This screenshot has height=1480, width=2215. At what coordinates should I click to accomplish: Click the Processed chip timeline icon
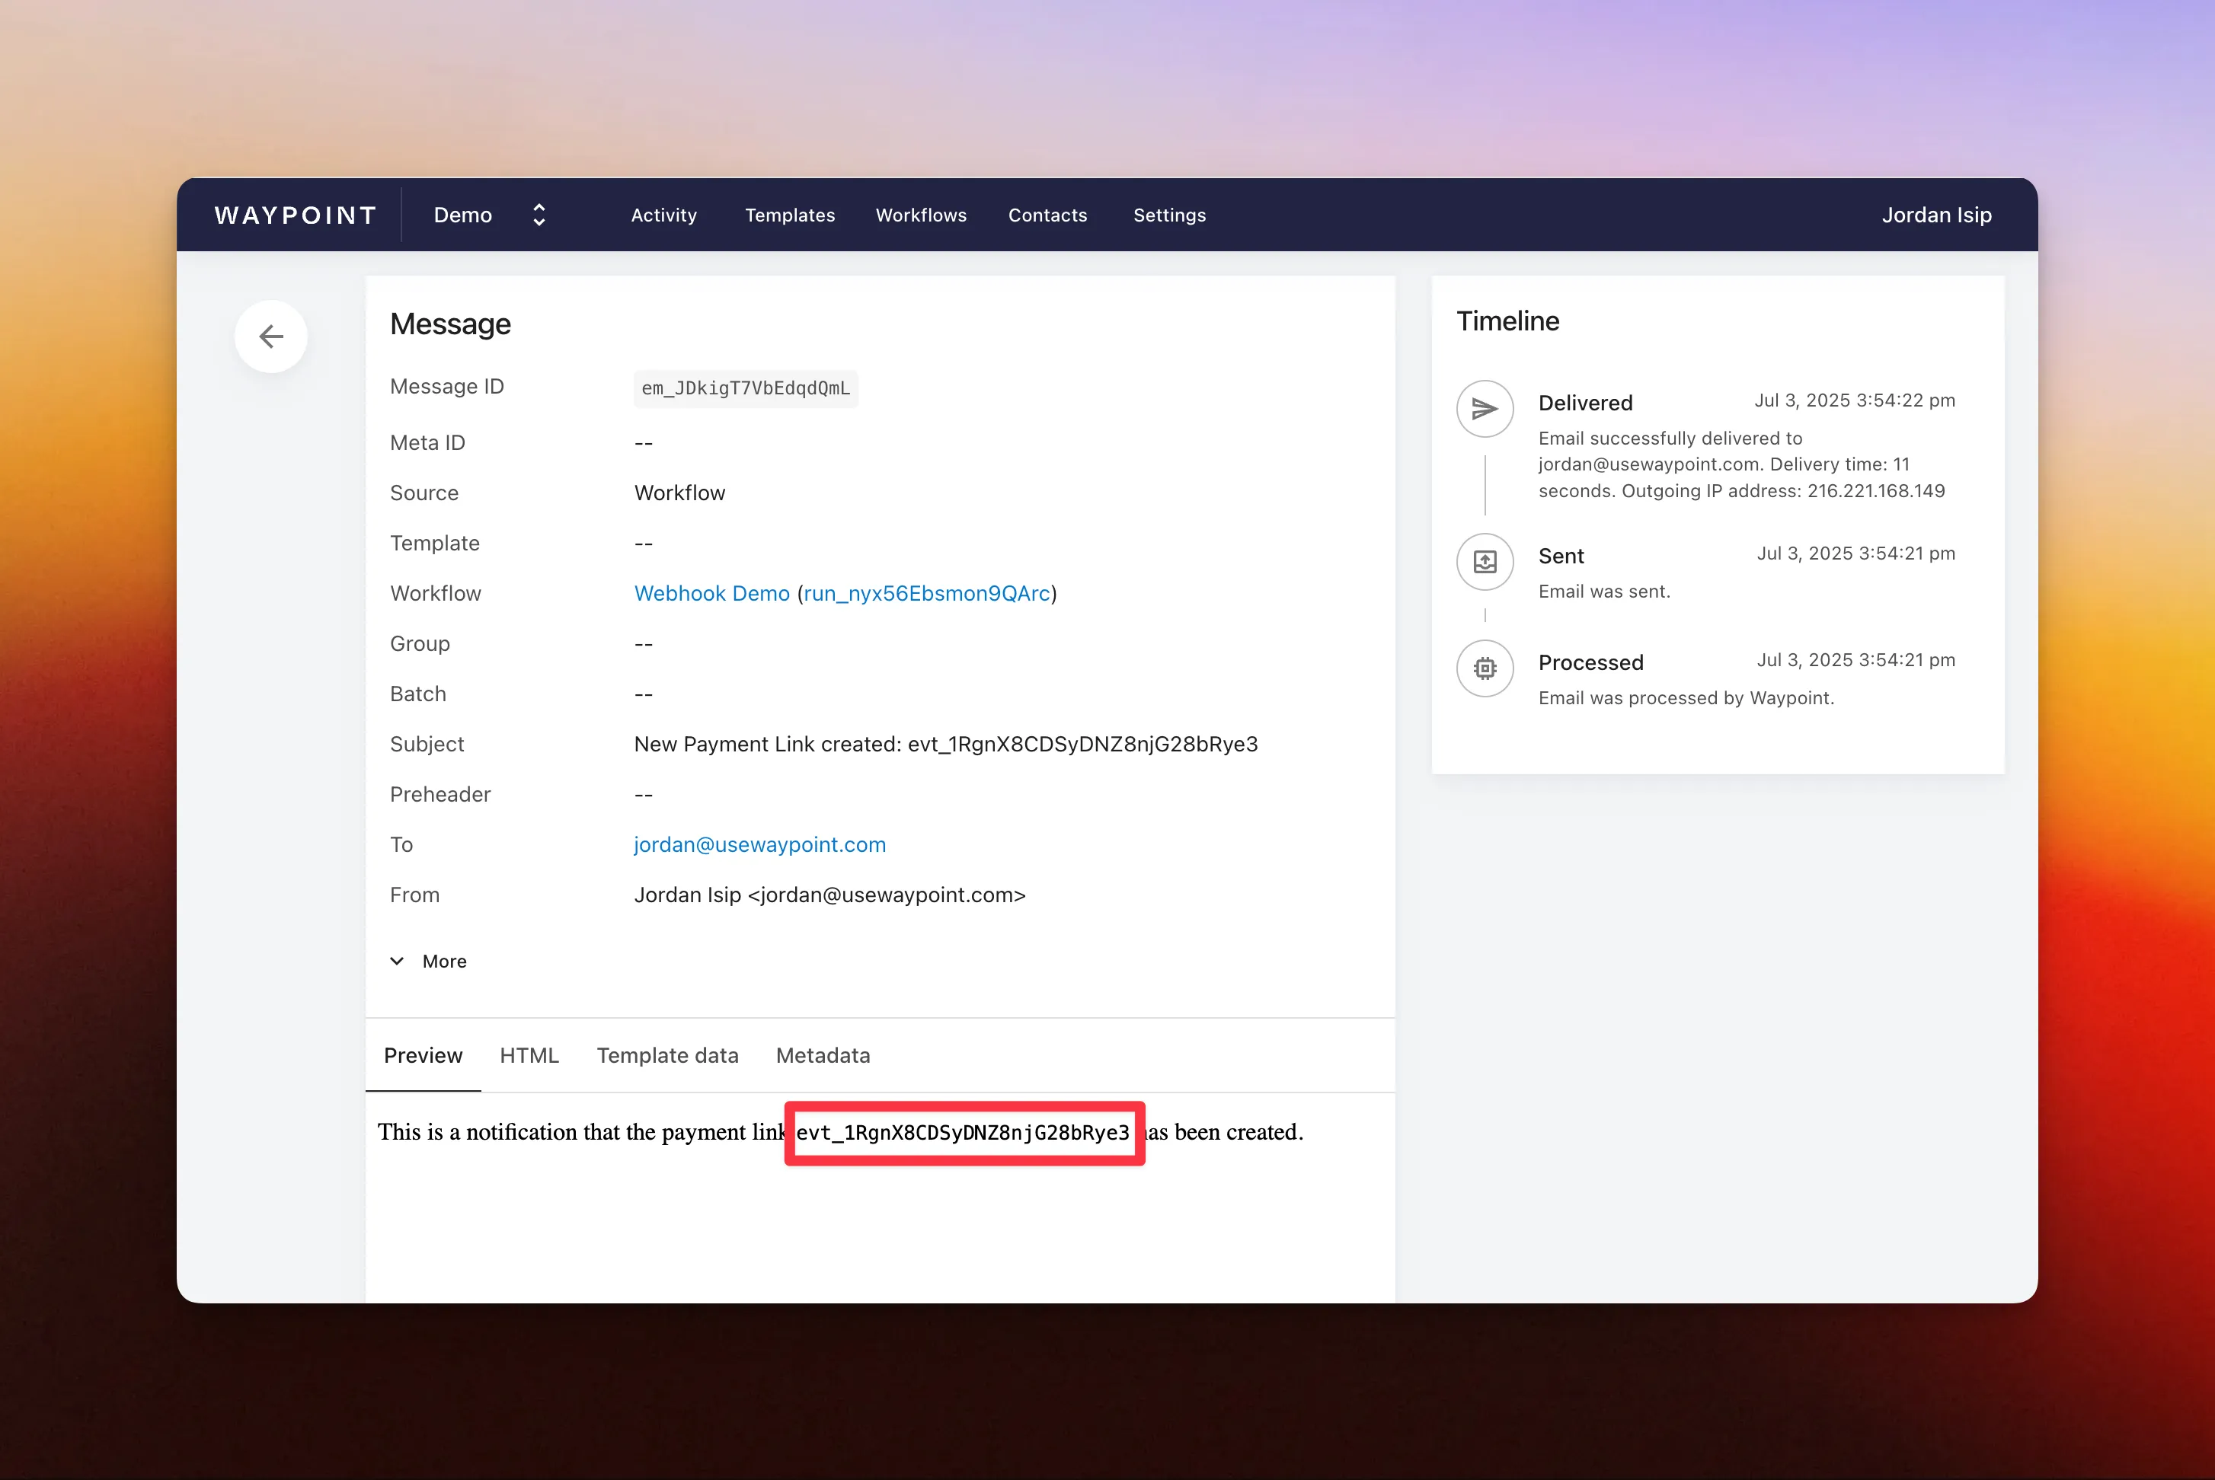[1485, 668]
